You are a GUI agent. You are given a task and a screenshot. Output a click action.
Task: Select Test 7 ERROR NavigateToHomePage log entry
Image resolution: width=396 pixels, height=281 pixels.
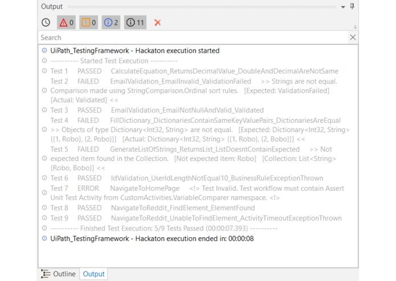coord(197,193)
